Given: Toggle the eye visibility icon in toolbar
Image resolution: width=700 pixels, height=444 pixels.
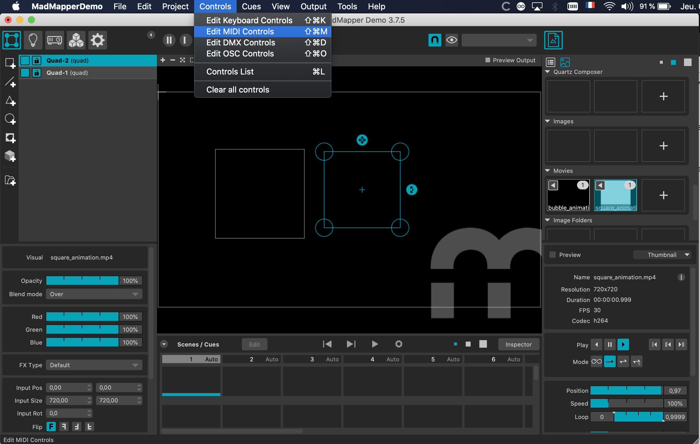Looking at the screenshot, I should click(451, 40).
